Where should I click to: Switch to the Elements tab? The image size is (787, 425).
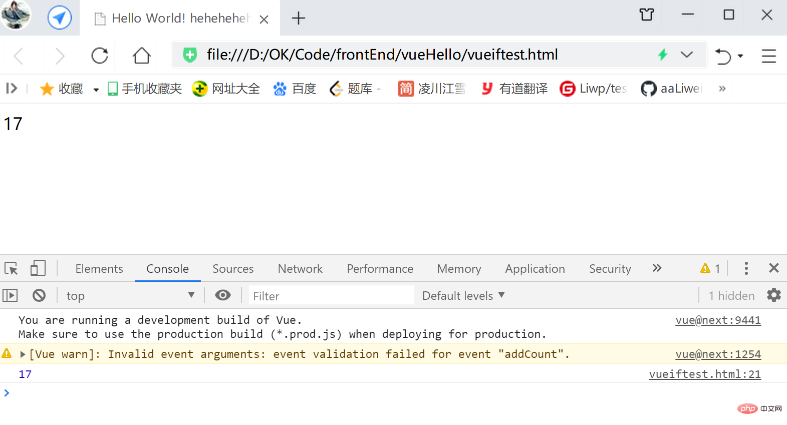(x=99, y=269)
